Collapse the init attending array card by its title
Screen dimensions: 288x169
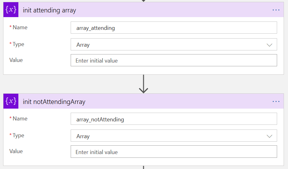tap(50, 10)
